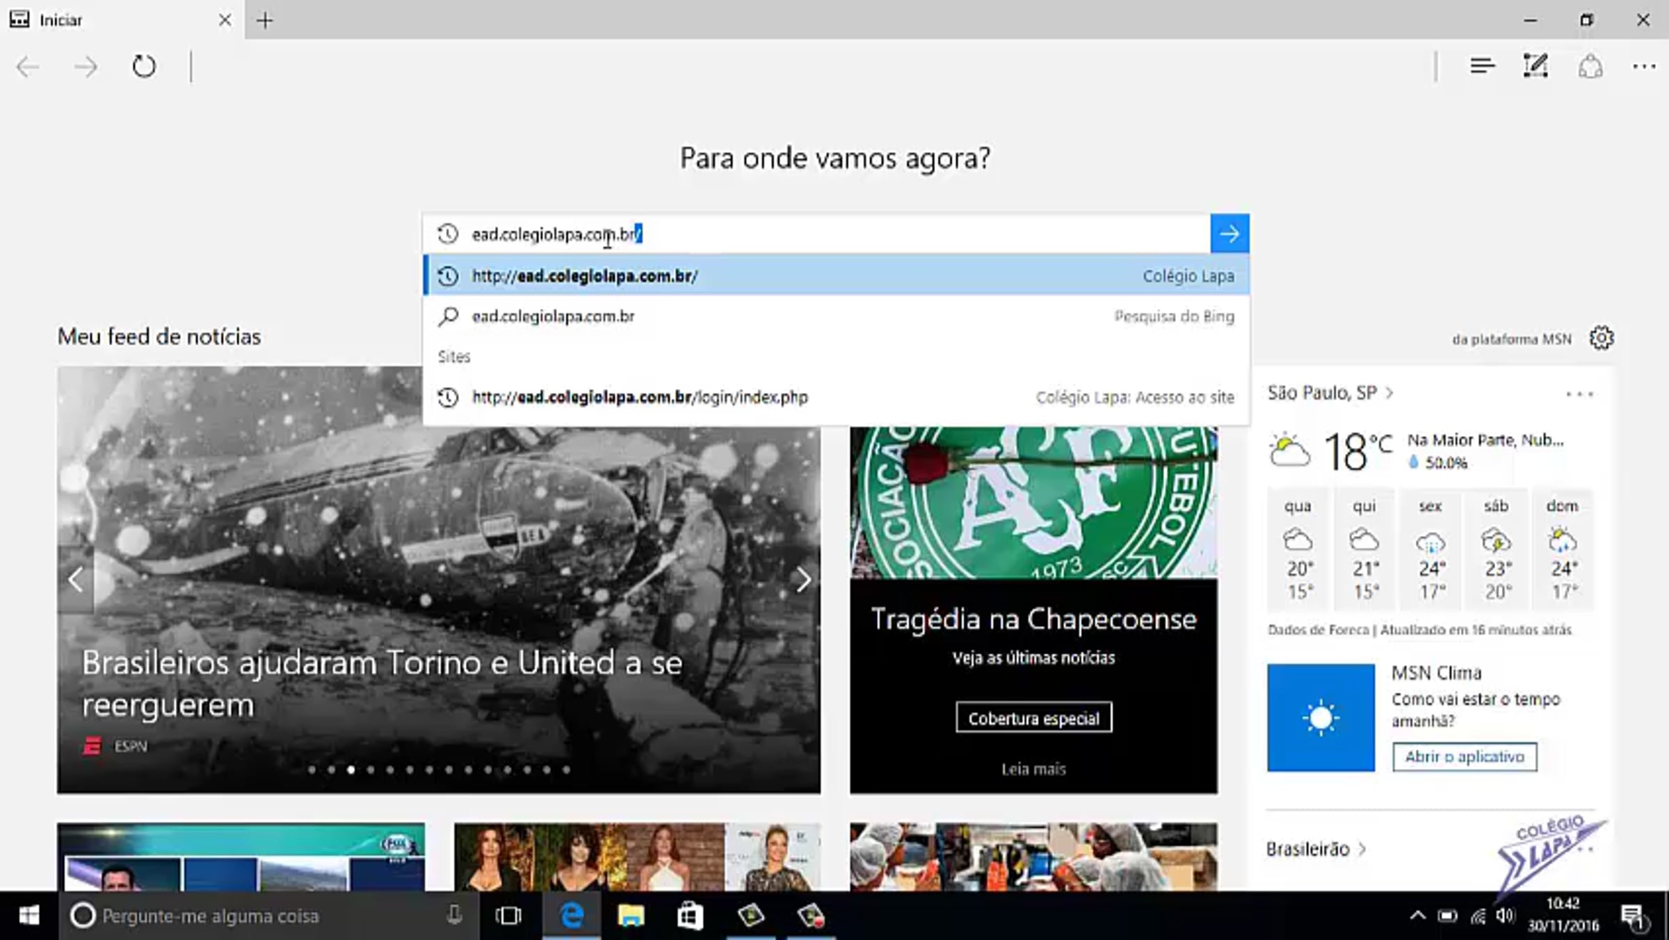Open the Windows Start menu
Screen dimensions: 1669x940
point(29,916)
